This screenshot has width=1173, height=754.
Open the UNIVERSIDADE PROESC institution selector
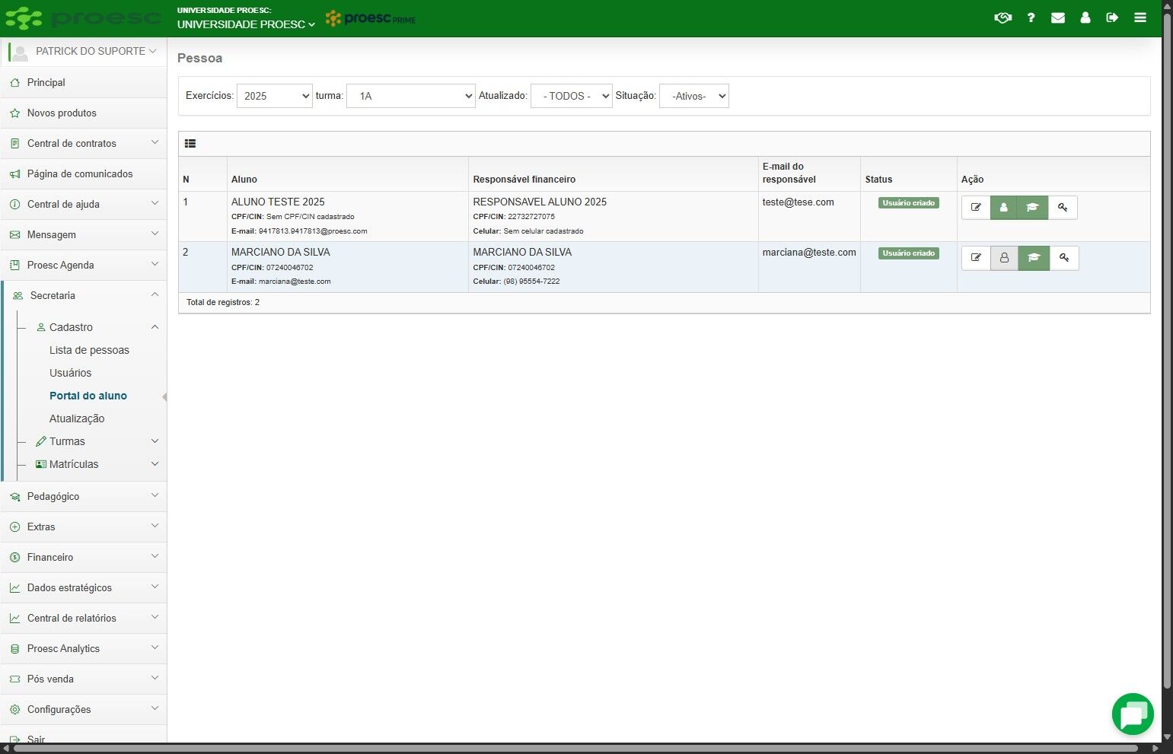coord(246,24)
